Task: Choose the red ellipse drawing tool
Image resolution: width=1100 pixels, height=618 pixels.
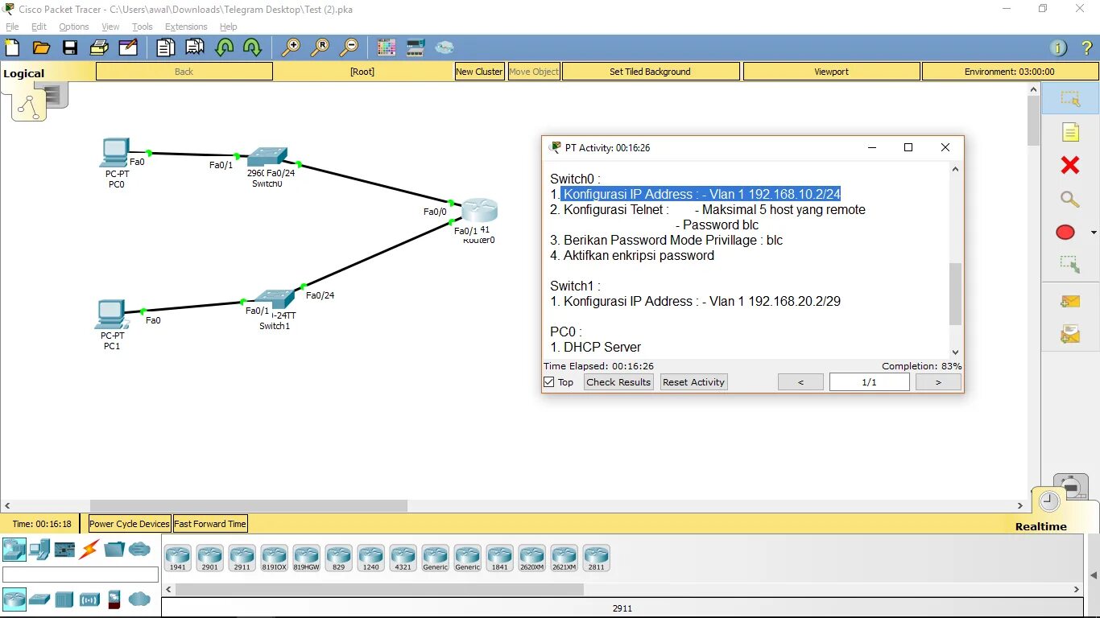Action: [x=1065, y=233]
